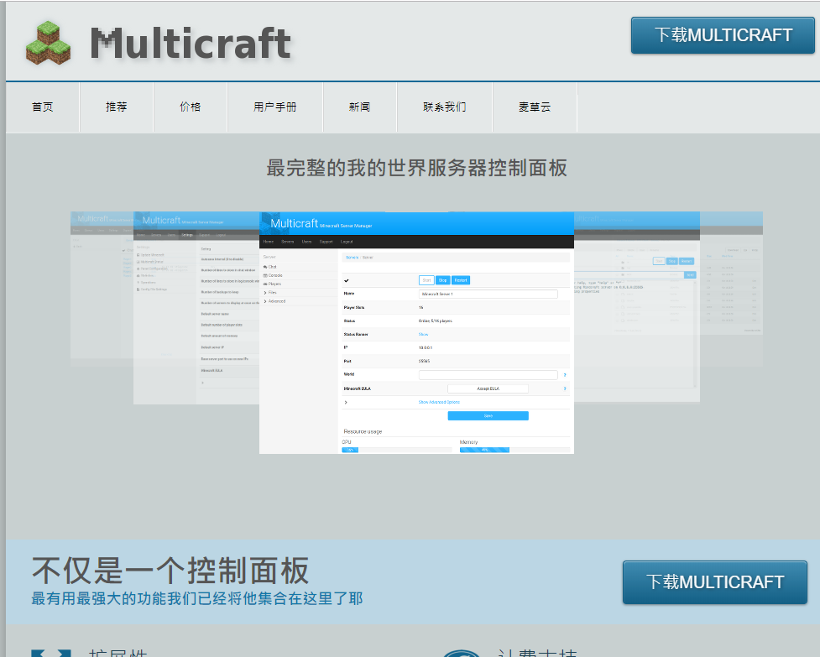Screen dimensions: 820x657
Task: Click the Name field in the preview
Action: 488,294
